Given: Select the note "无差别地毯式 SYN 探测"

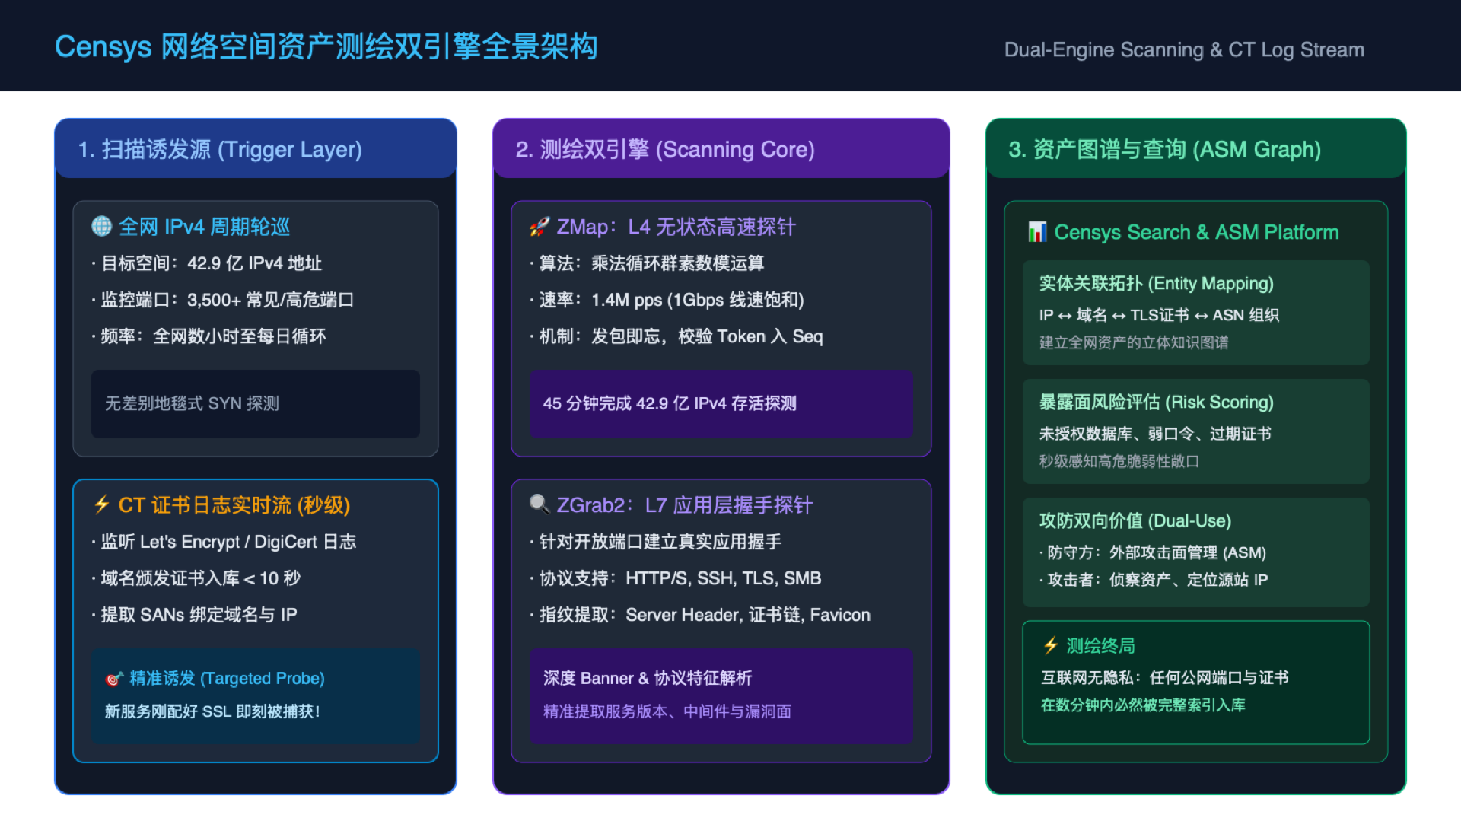Looking at the screenshot, I should pyautogui.click(x=192, y=403).
